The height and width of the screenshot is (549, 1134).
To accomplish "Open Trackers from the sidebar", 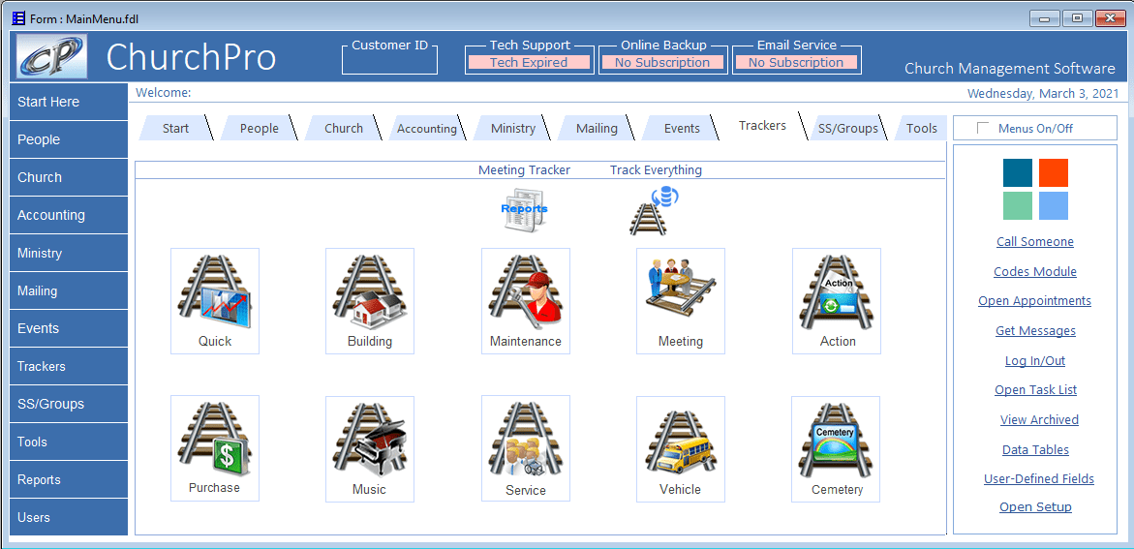I will [x=69, y=366].
